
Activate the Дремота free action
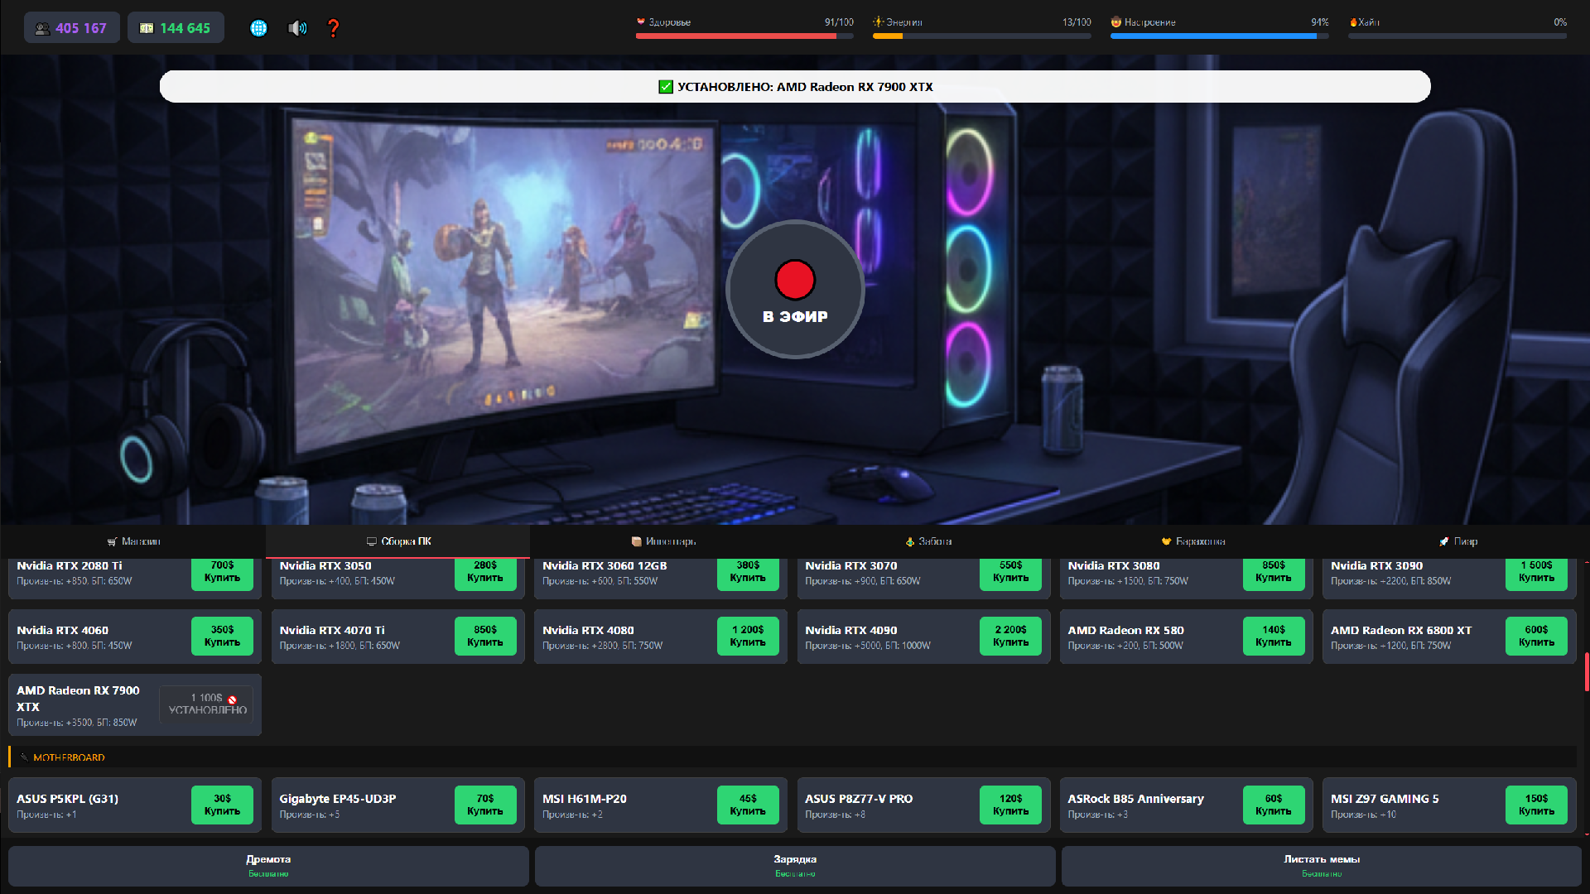point(267,866)
